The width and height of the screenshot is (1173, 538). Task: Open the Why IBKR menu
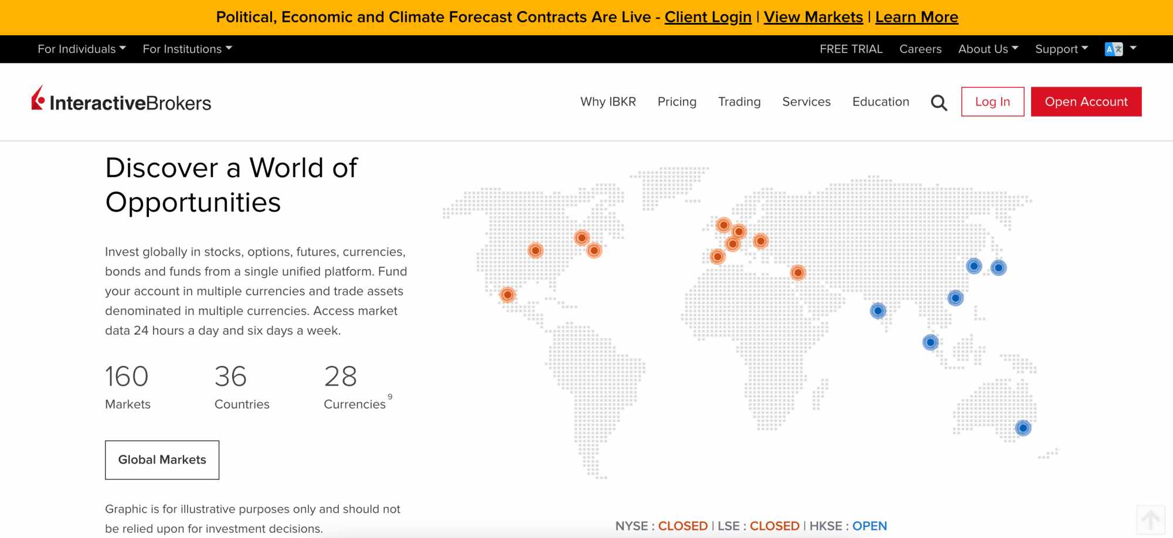(608, 102)
